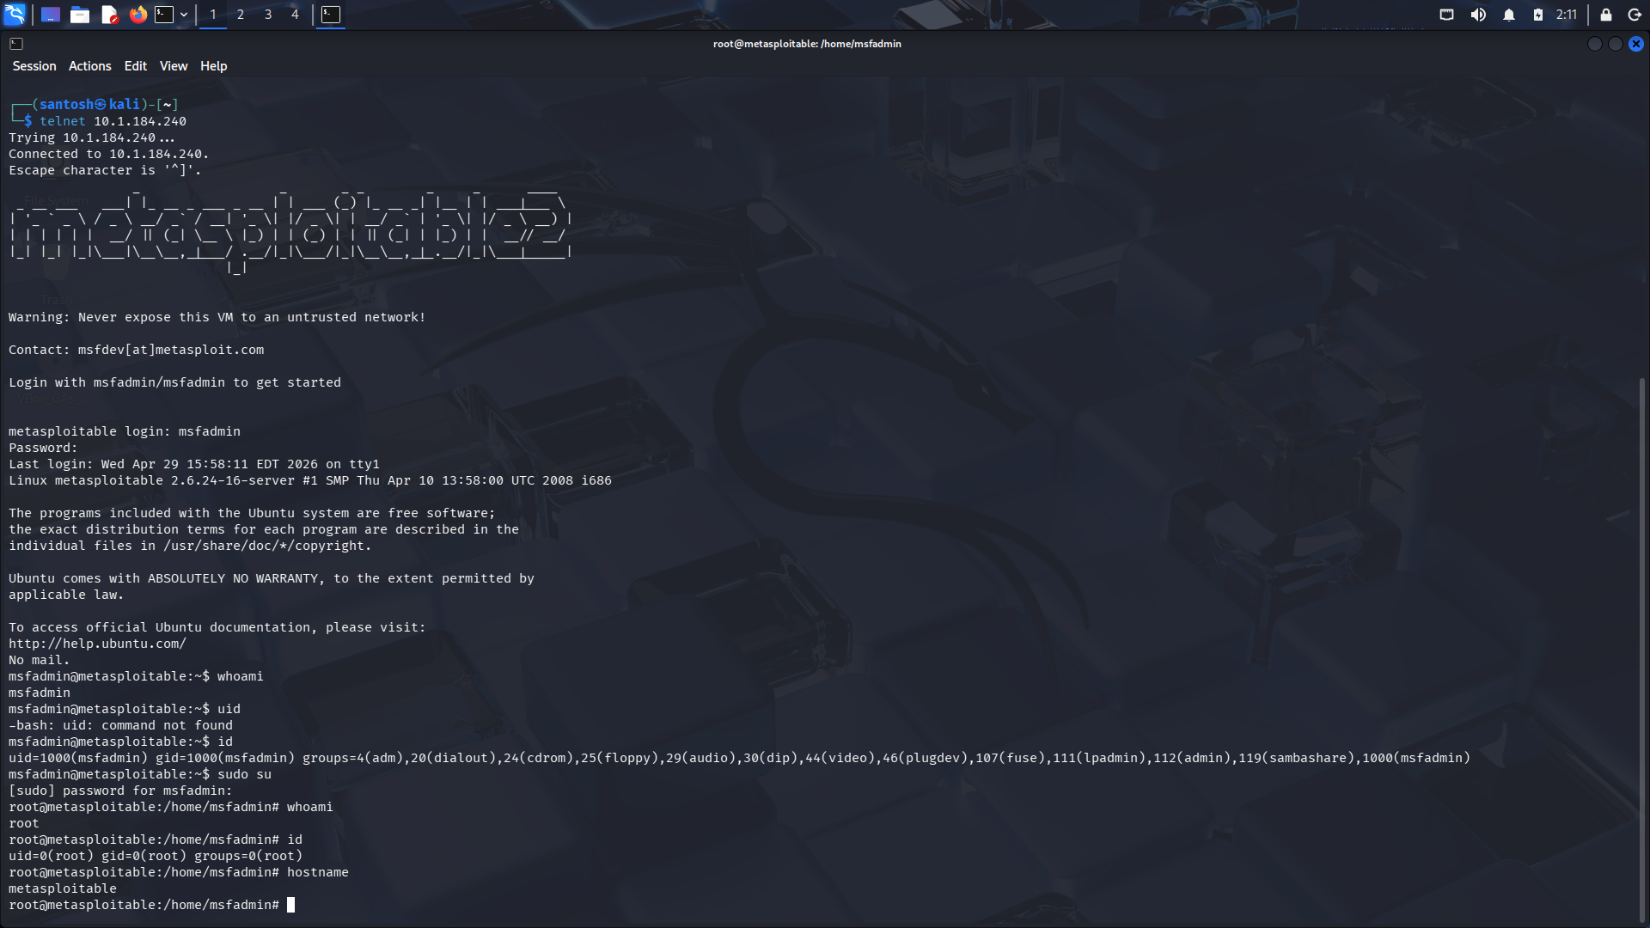Open the View menu

(174, 66)
